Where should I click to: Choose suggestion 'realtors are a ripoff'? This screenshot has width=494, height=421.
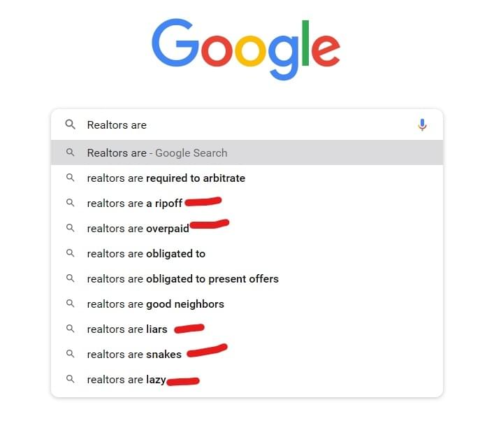(247, 203)
